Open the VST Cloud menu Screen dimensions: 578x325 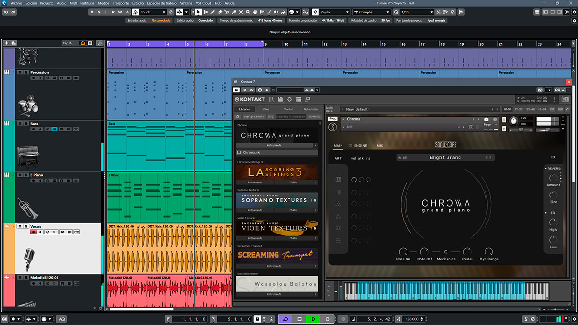click(204, 3)
